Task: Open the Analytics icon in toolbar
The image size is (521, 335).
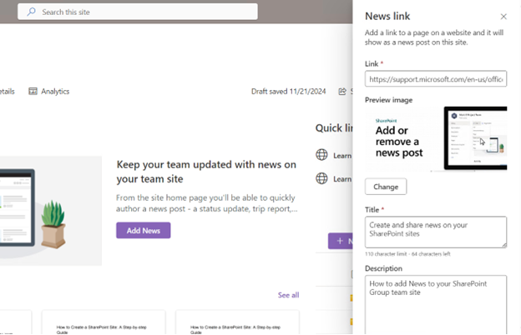Action: (x=33, y=91)
